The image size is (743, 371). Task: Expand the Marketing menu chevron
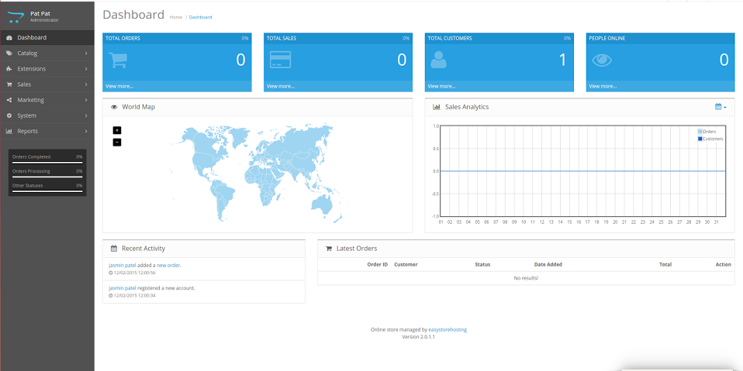click(x=86, y=101)
